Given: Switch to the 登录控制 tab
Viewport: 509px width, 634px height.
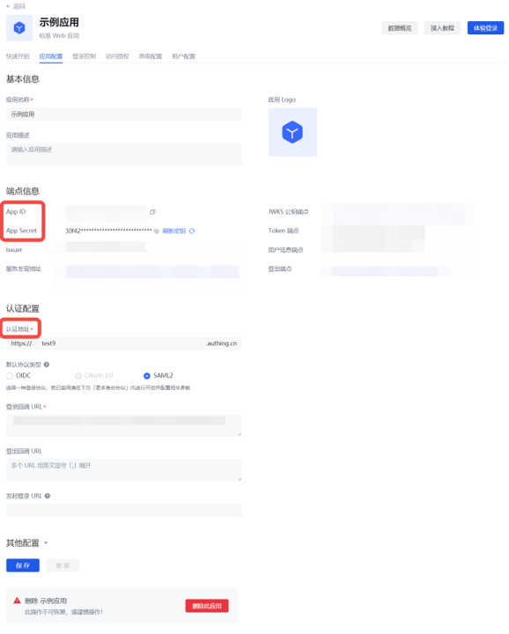Looking at the screenshot, I should pos(84,56).
